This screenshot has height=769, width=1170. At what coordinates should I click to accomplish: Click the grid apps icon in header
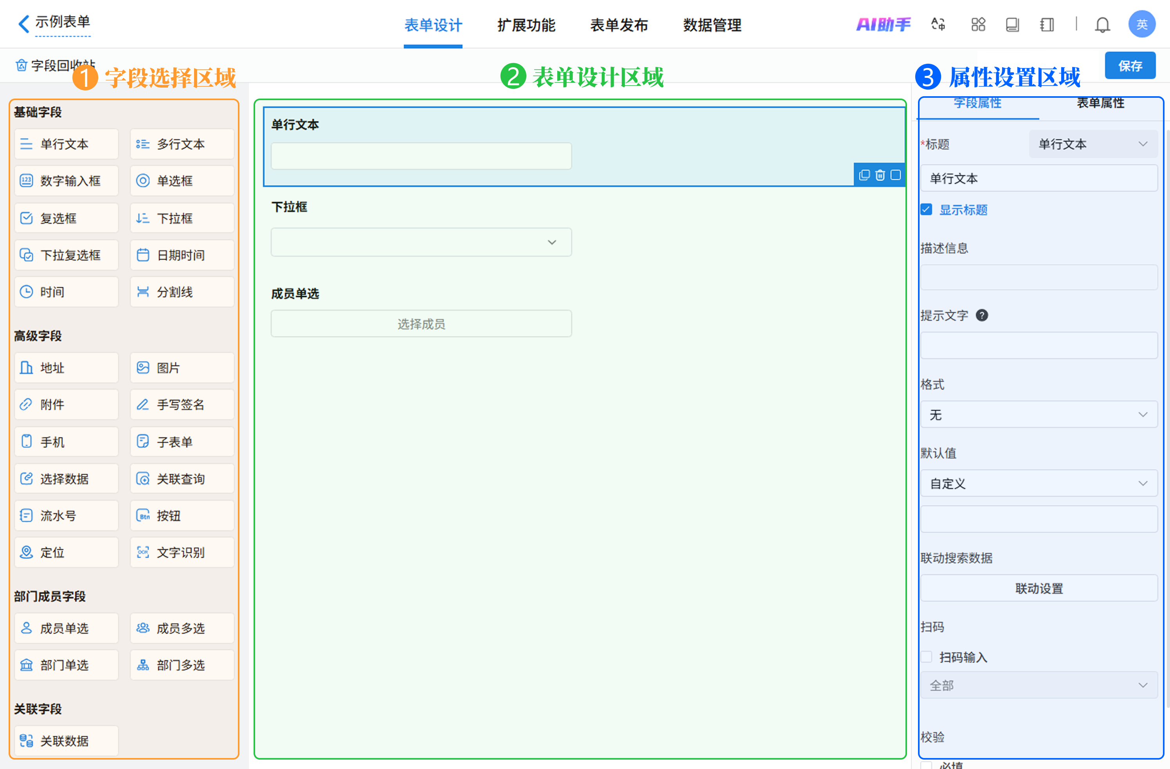tap(978, 25)
